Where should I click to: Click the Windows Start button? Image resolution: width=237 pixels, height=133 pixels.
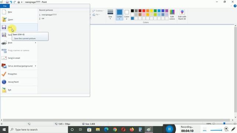(4, 130)
